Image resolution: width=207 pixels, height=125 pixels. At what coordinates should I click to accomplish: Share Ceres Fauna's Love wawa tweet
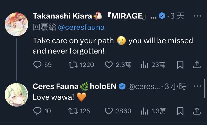coord(197,111)
